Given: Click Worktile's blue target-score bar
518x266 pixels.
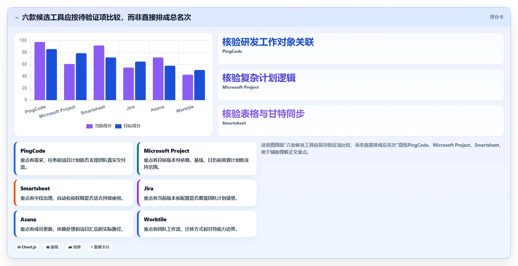Looking at the screenshot, I should 199,85.
